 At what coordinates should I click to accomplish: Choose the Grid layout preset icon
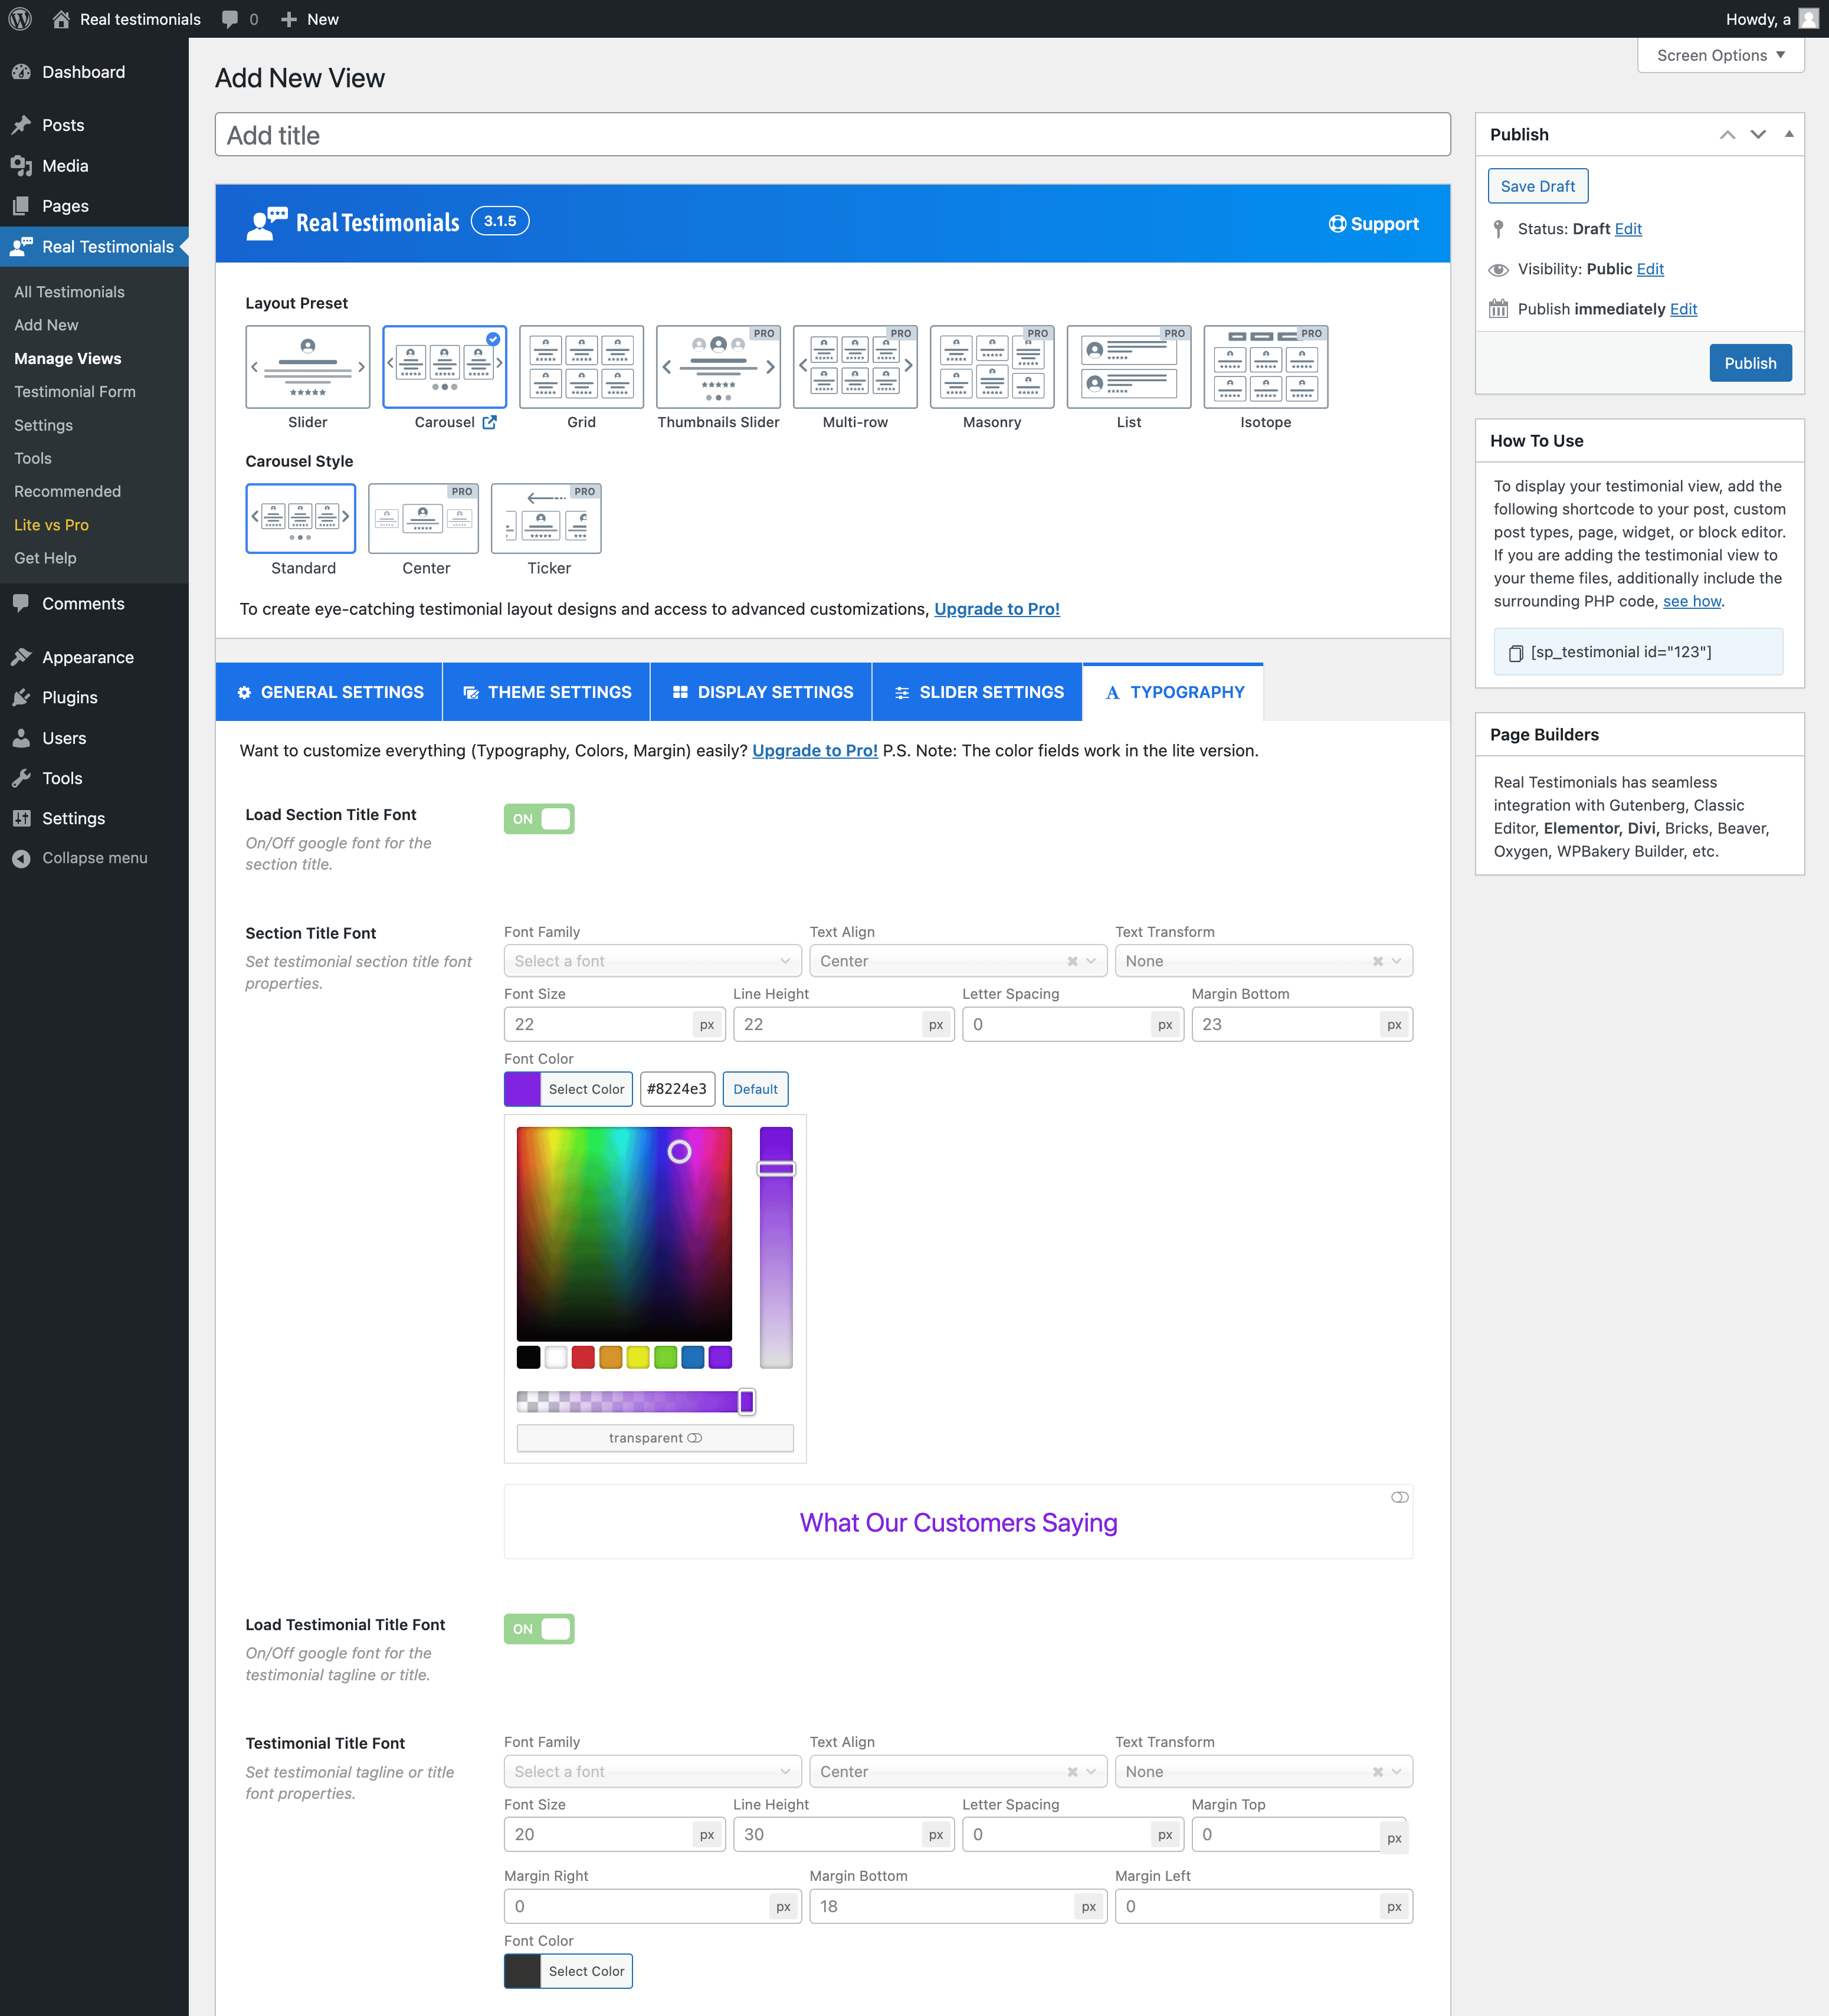(581, 367)
